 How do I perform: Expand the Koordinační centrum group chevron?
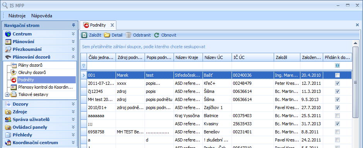73,143
